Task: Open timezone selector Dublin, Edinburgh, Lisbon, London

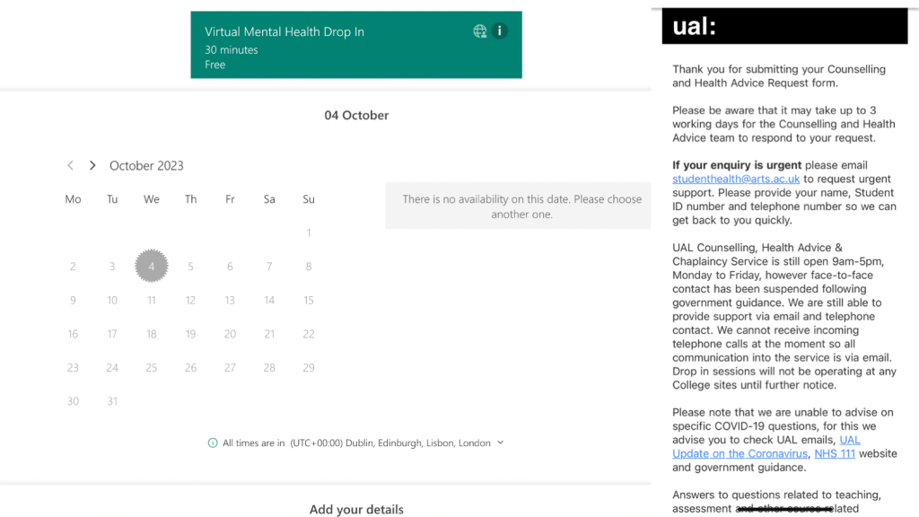Action: pyautogui.click(x=390, y=443)
